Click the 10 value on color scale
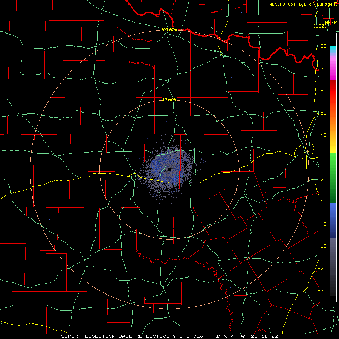The image size is (339, 339). (x=324, y=202)
